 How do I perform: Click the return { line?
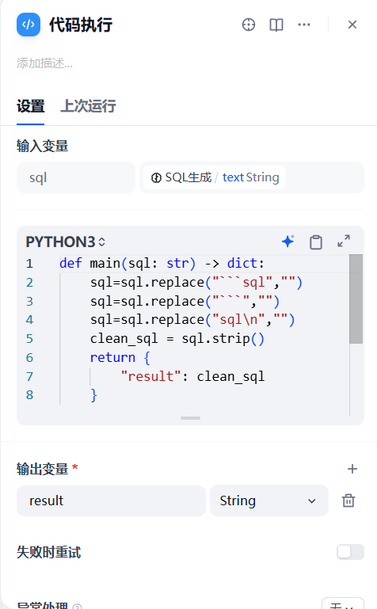[120, 357]
